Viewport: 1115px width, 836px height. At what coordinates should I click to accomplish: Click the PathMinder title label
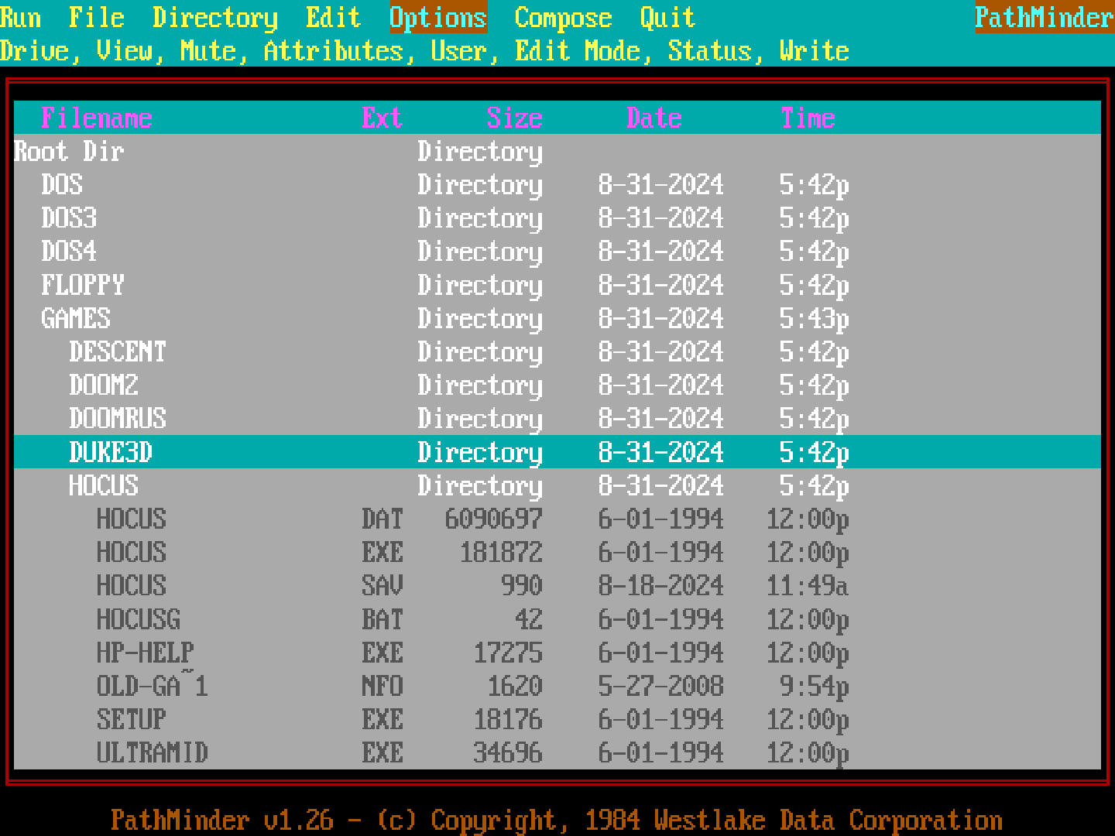click(x=1045, y=17)
